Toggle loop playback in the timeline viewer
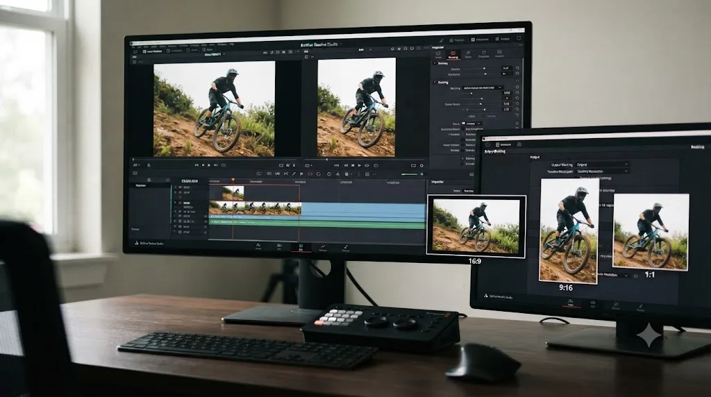This screenshot has height=397, width=711. pos(376,165)
